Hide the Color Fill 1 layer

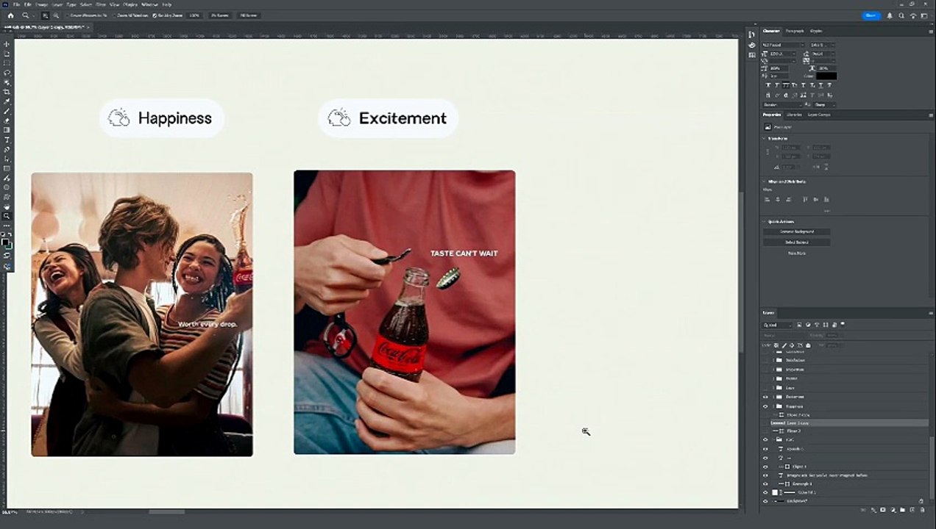pos(765,492)
